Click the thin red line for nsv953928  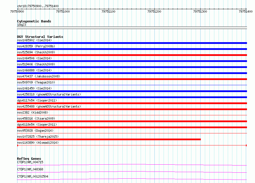tap(132, 133)
